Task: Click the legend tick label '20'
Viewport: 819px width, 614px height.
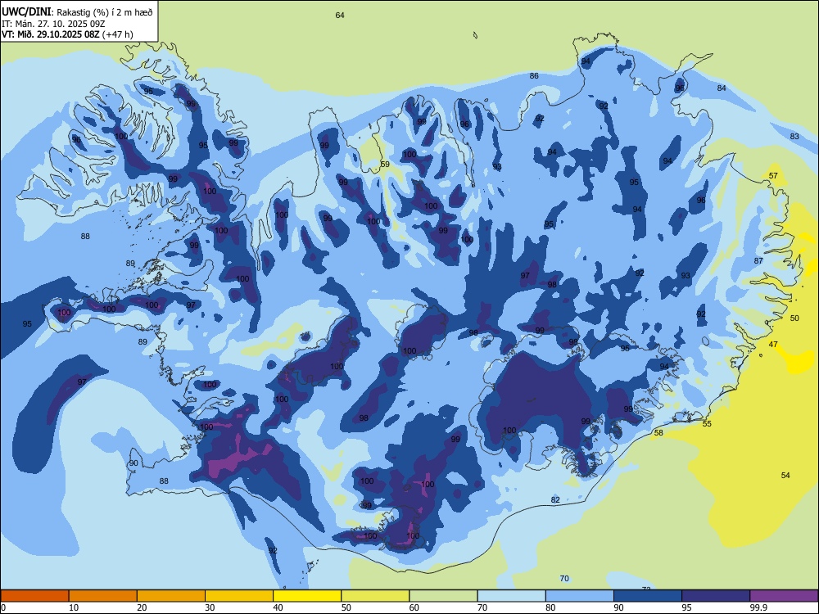Action: 142,607
